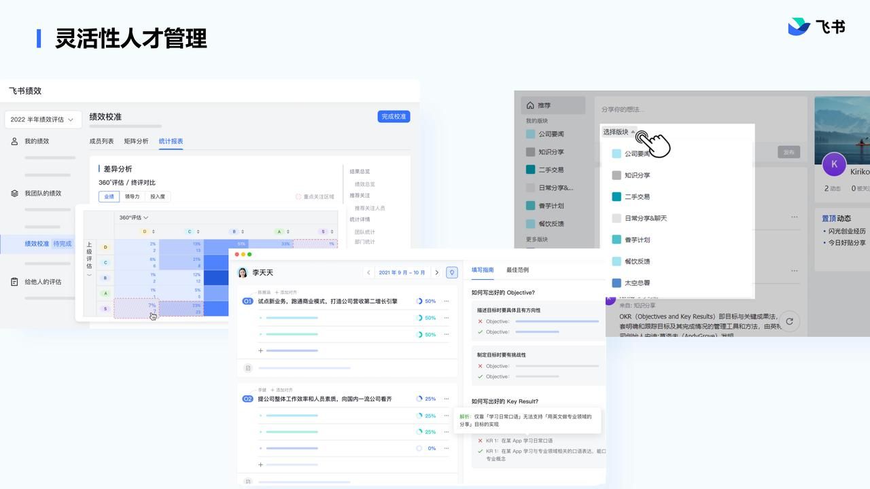The image size is (870, 489).
Task: Open the 填写指南 tab
Action: (x=483, y=270)
